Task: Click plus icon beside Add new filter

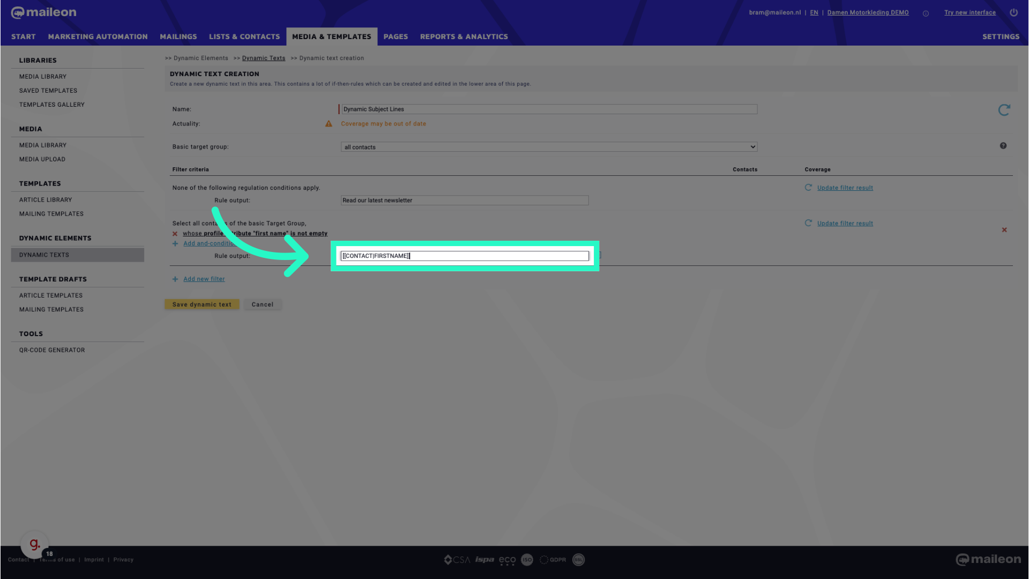Action: (x=175, y=279)
